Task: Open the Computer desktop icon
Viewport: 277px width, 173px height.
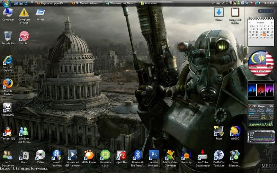Action: coord(8,15)
